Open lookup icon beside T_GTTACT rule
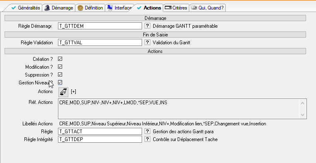This screenshot has height=163, width=316. (147, 131)
